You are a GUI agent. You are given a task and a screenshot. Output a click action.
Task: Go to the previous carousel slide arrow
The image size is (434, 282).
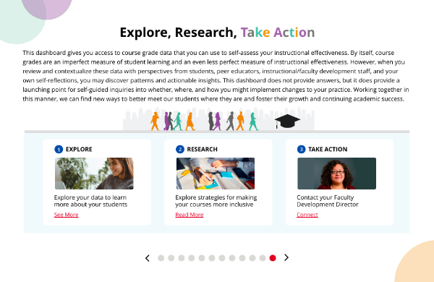tap(148, 258)
